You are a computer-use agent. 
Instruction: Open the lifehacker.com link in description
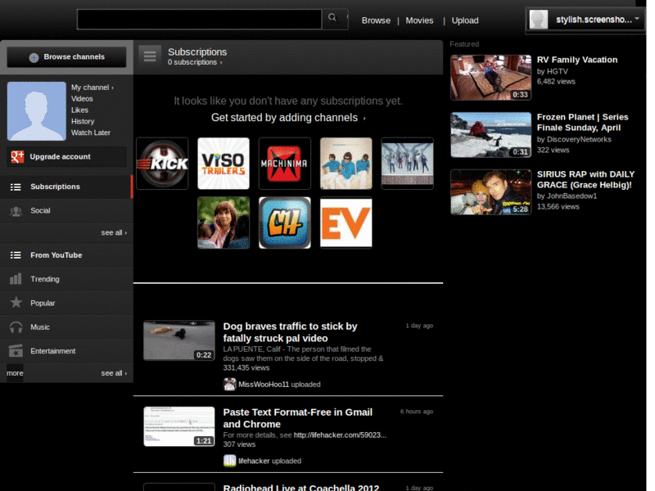pos(340,435)
